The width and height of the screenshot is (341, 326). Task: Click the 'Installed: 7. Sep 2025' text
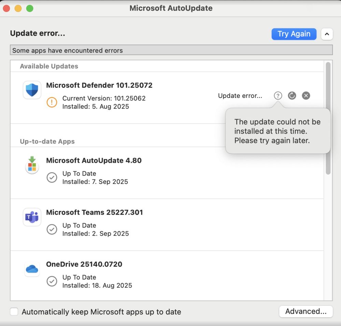pos(95,182)
